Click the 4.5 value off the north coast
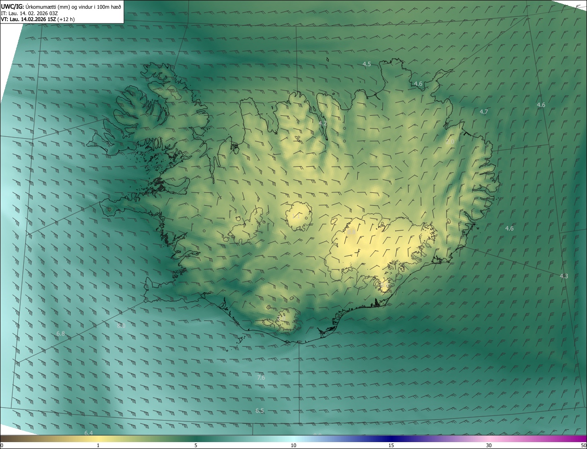Viewport: 587px width, 449px height. (366, 64)
